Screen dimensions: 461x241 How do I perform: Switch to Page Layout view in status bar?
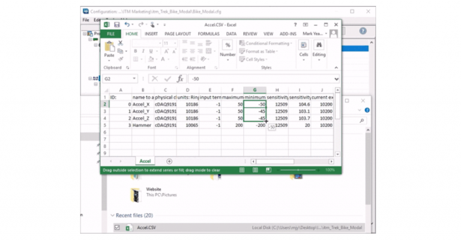click(255, 170)
